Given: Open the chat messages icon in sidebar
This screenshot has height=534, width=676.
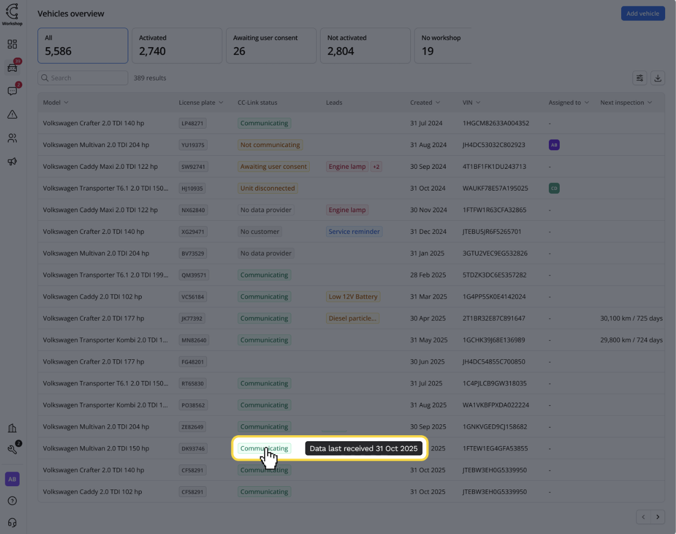Looking at the screenshot, I should tap(12, 91).
